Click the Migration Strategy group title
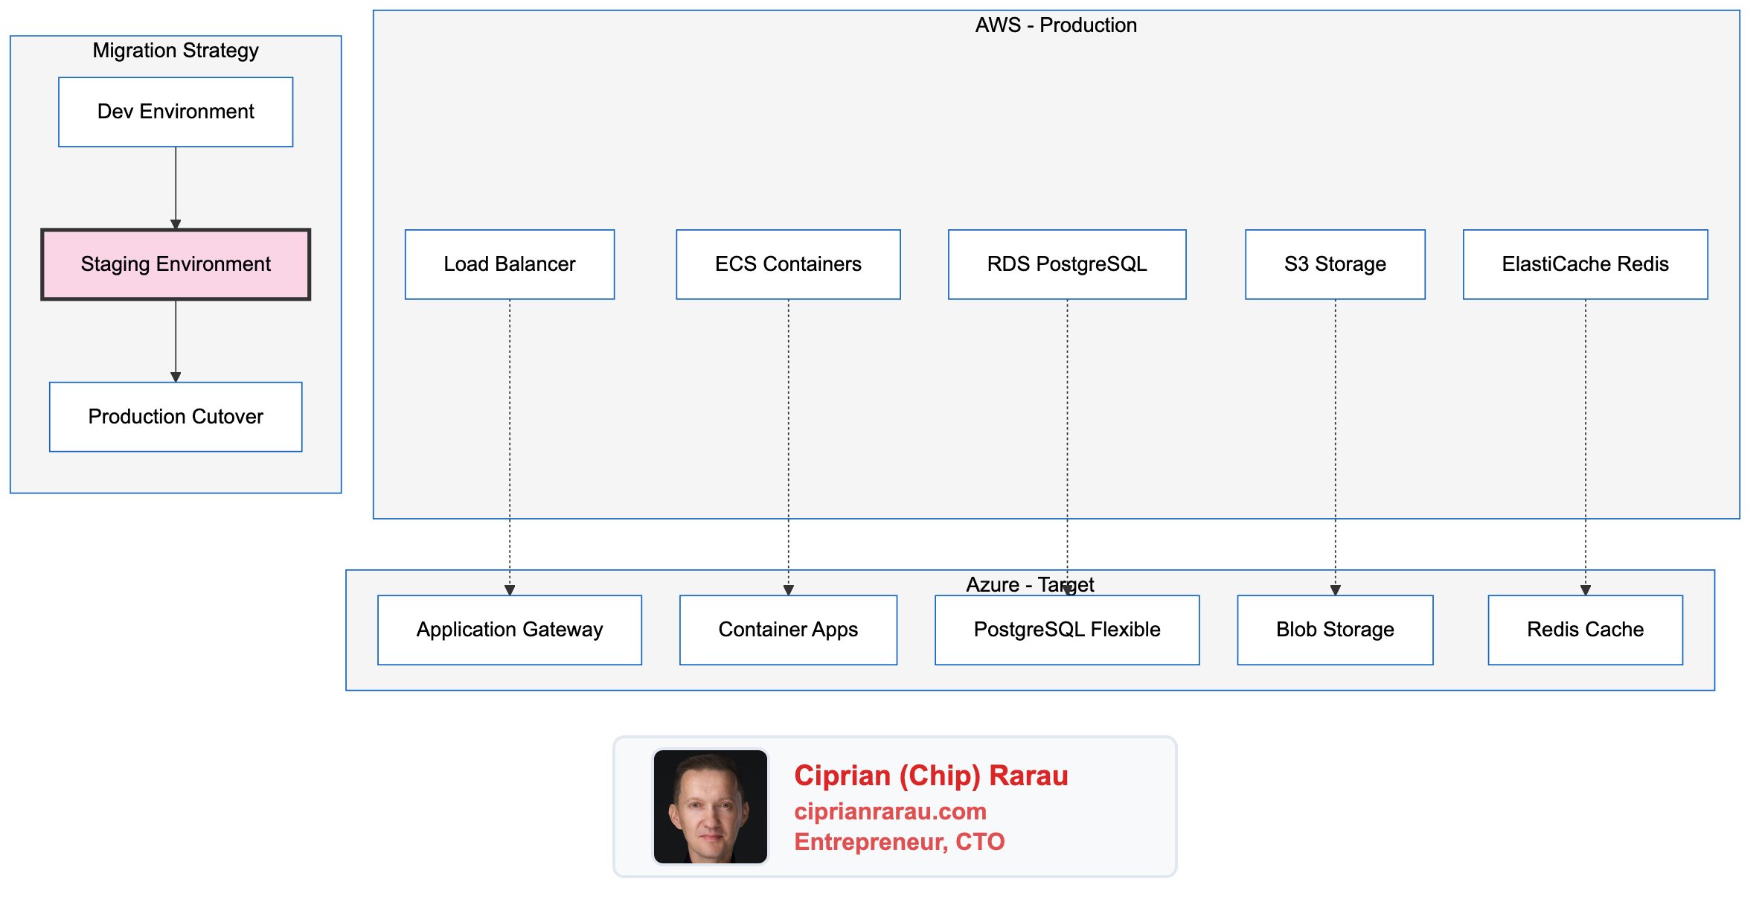The height and width of the screenshot is (908, 1762). [176, 51]
